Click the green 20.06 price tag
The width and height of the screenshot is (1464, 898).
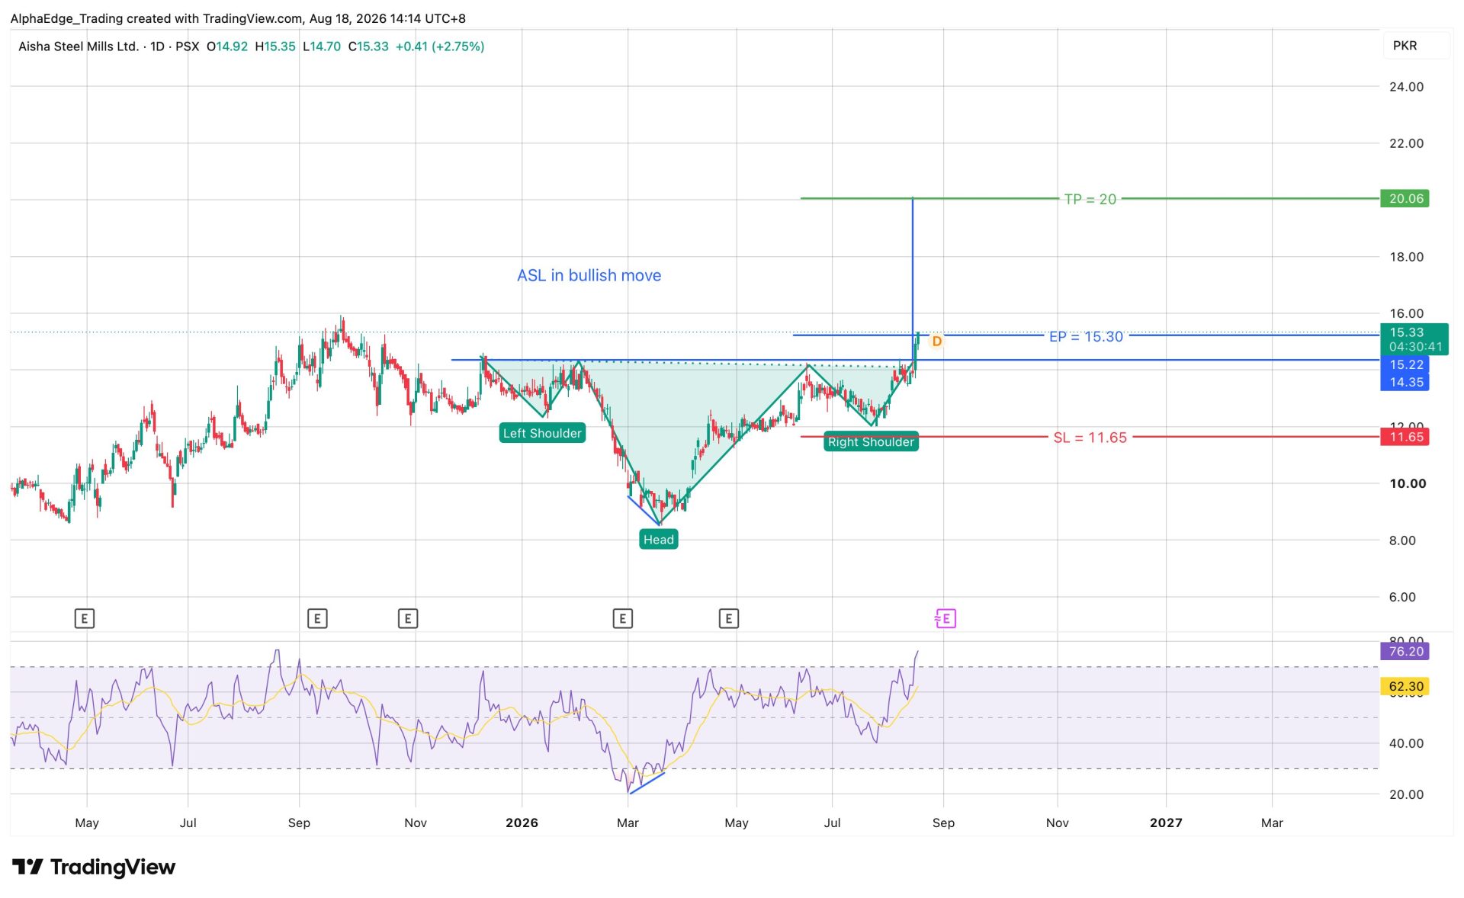(x=1405, y=198)
